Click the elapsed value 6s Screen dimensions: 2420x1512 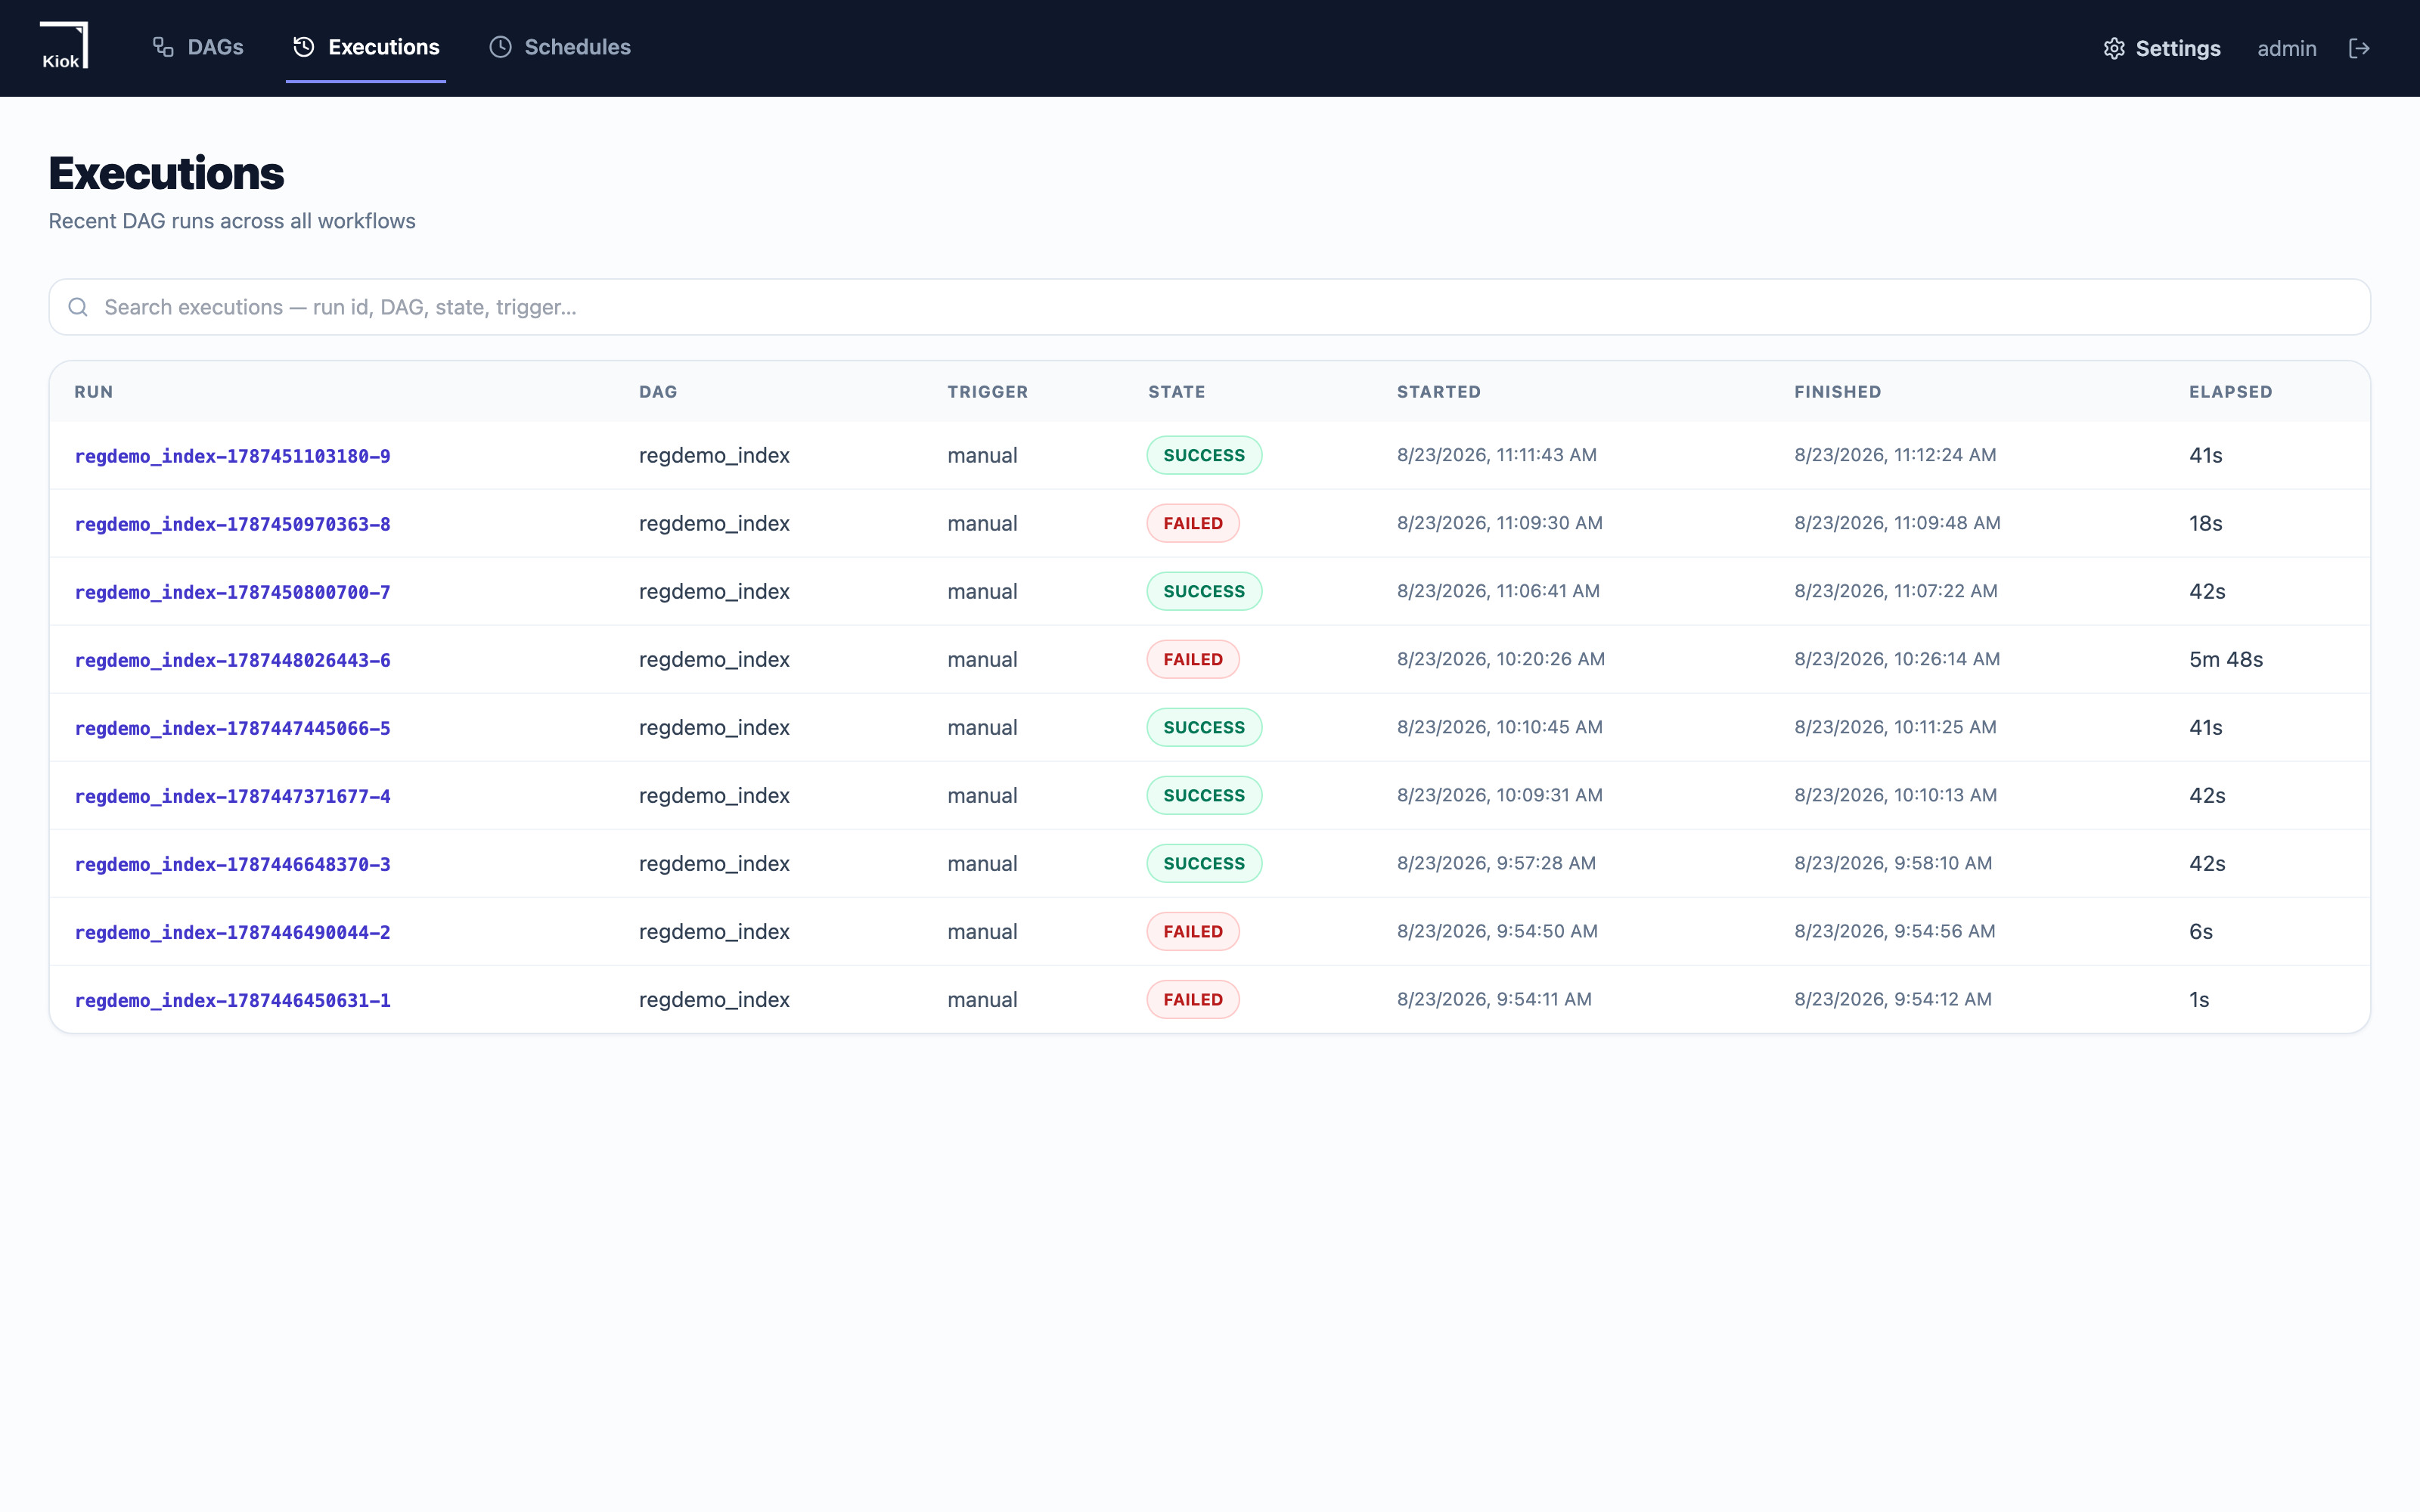(2200, 931)
